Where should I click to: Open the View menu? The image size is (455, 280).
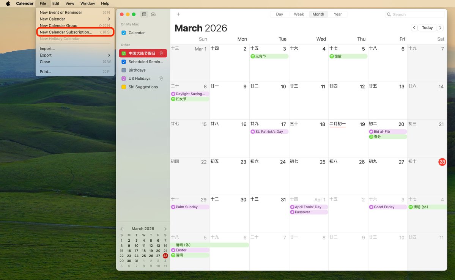coord(70,3)
